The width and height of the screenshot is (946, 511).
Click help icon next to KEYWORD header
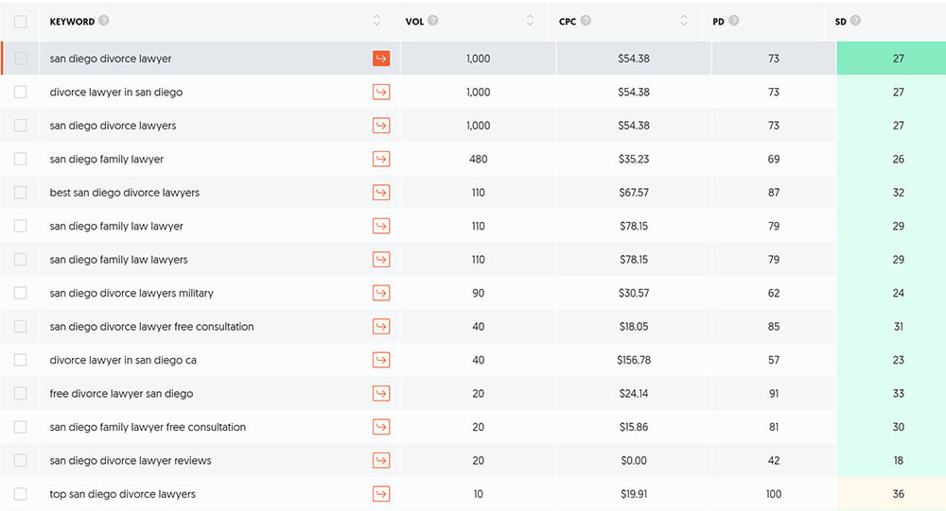pos(104,21)
